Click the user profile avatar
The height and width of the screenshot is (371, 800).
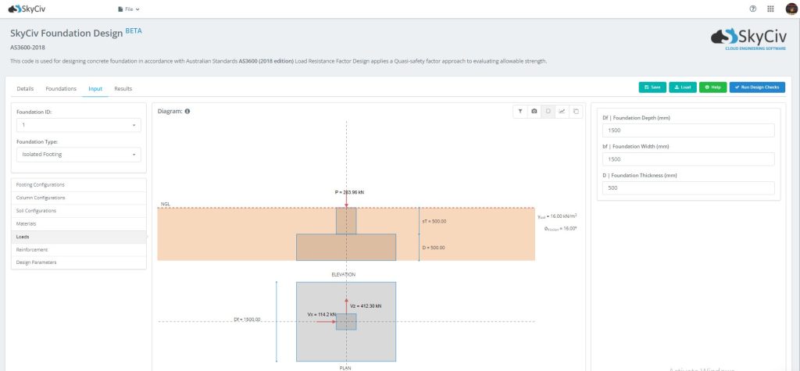tap(791, 9)
